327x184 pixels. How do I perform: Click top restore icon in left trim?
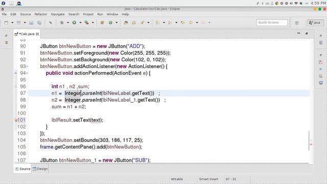6,36
